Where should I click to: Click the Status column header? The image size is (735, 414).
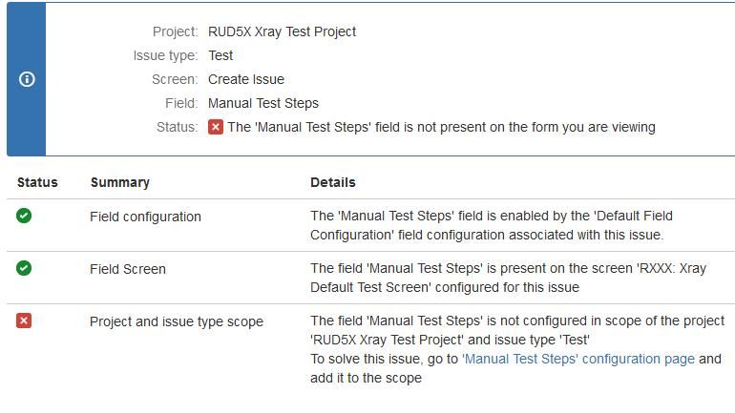pyautogui.click(x=37, y=182)
